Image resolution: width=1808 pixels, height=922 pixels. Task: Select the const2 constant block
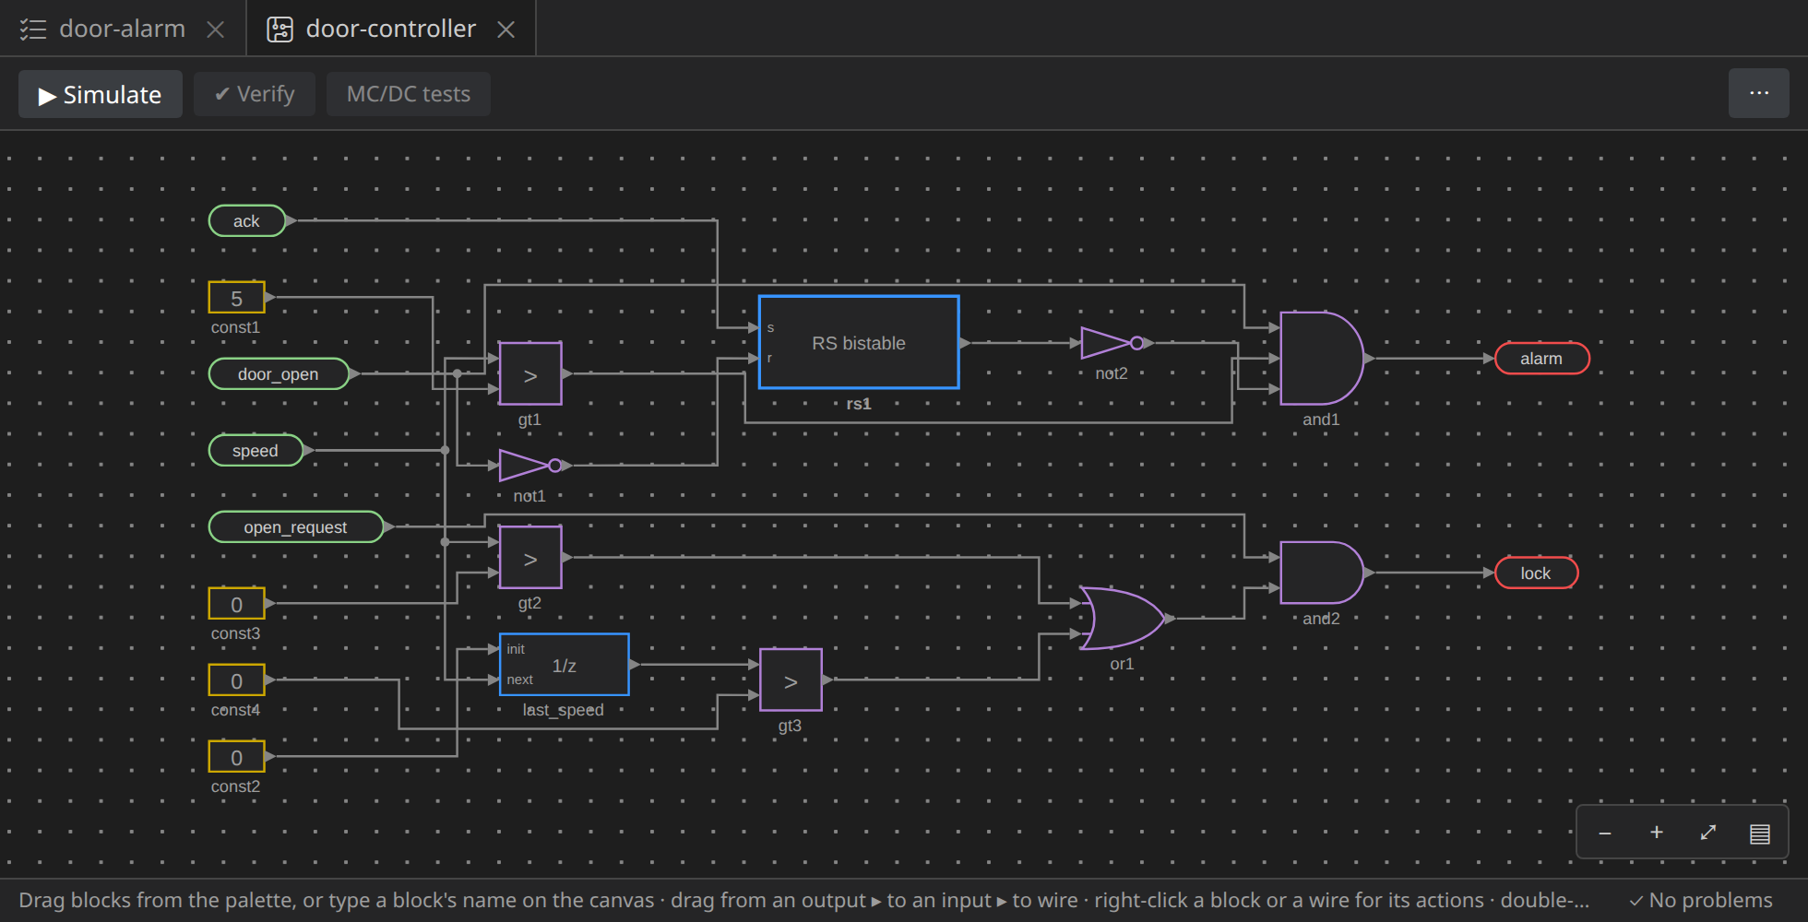237,756
